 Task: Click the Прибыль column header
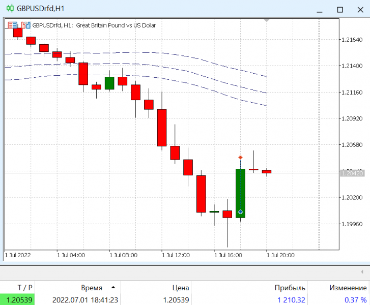[290, 288]
